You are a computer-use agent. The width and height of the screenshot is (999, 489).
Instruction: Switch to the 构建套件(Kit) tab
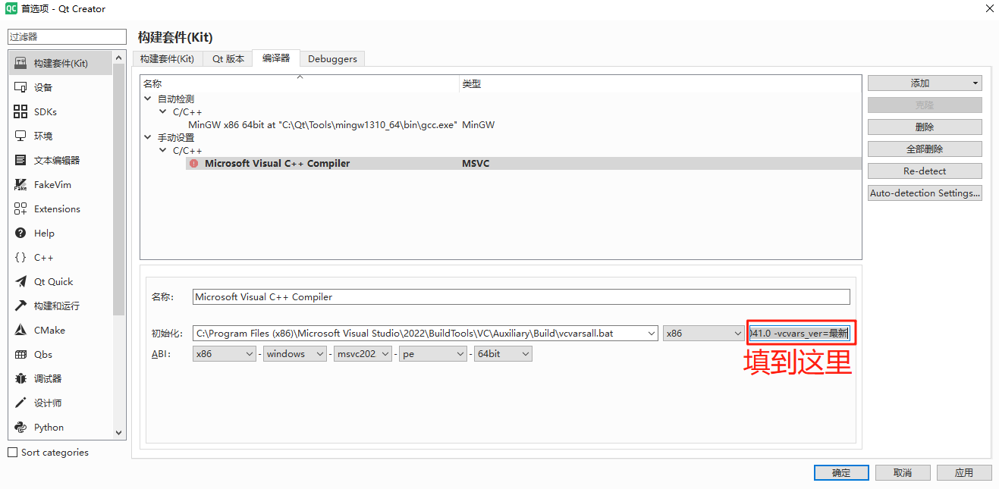pyautogui.click(x=167, y=58)
